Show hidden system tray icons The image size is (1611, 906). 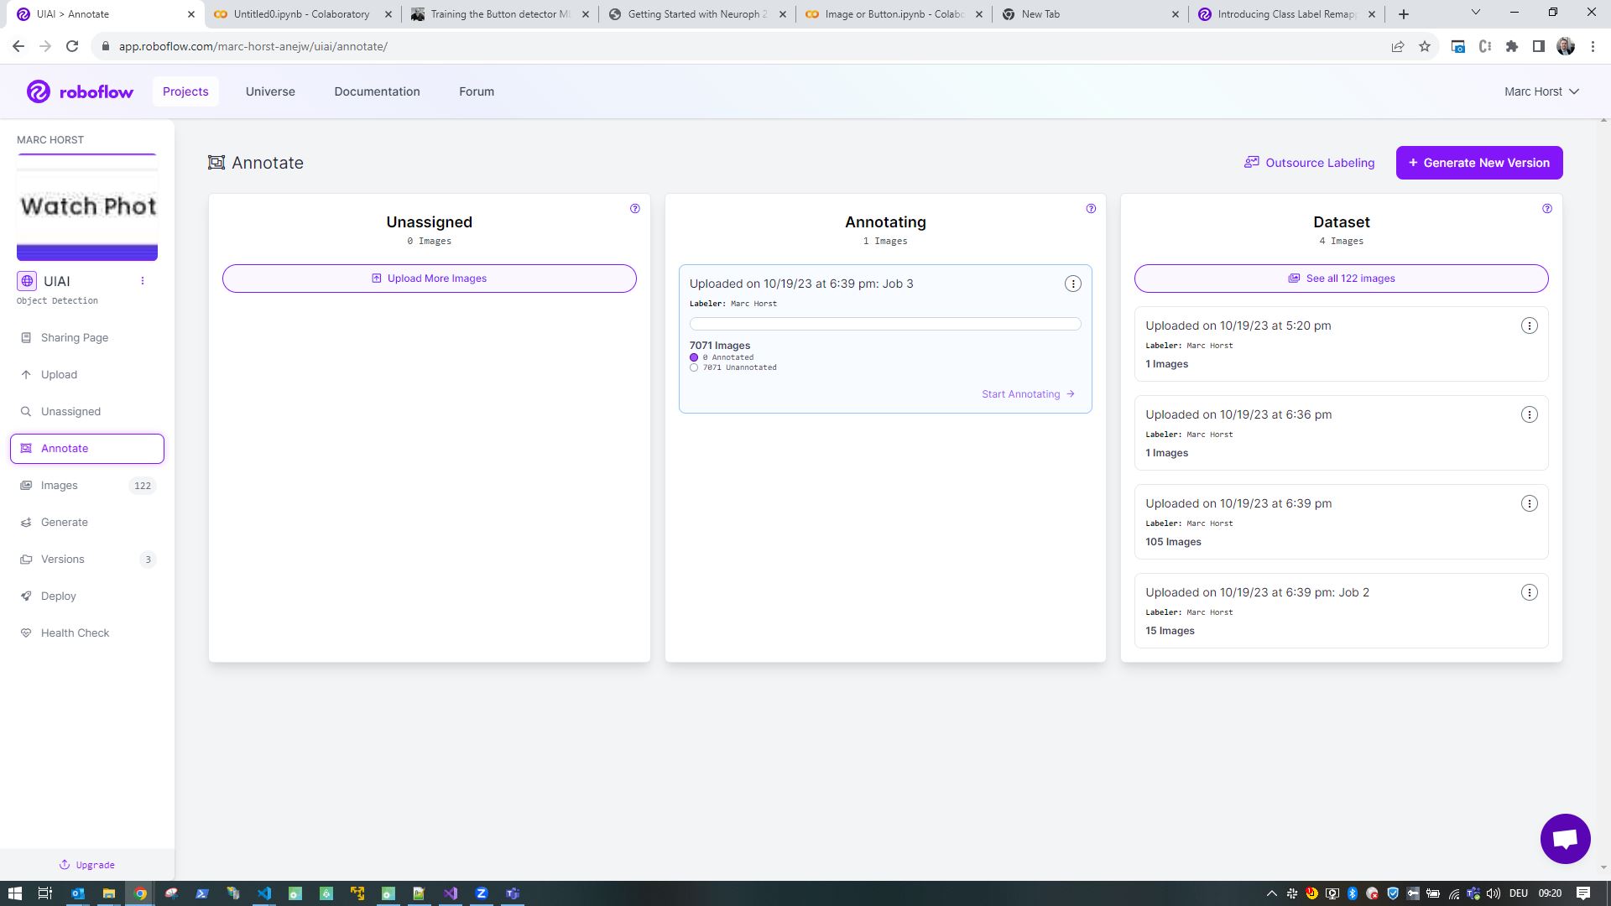click(1271, 893)
